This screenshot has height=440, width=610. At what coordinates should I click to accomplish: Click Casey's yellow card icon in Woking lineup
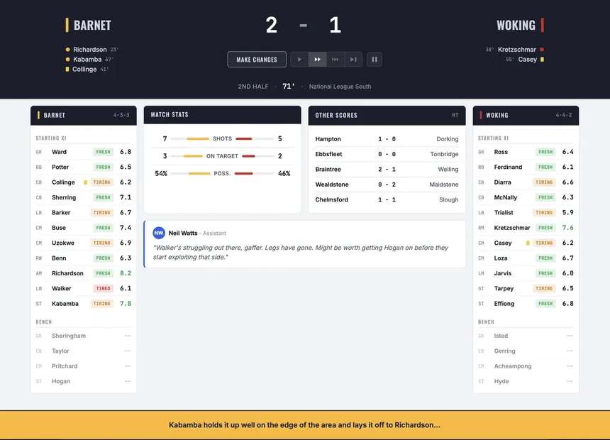tap(528, 243)
